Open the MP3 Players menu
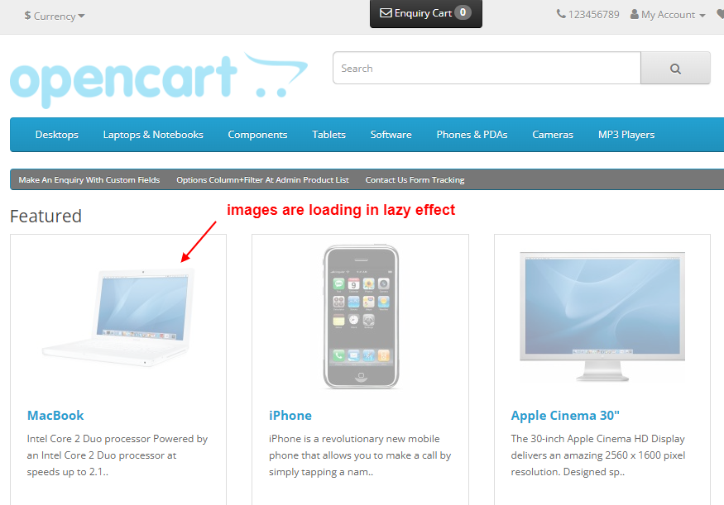The width and height of the screenshot is (724, 505). 626,135
